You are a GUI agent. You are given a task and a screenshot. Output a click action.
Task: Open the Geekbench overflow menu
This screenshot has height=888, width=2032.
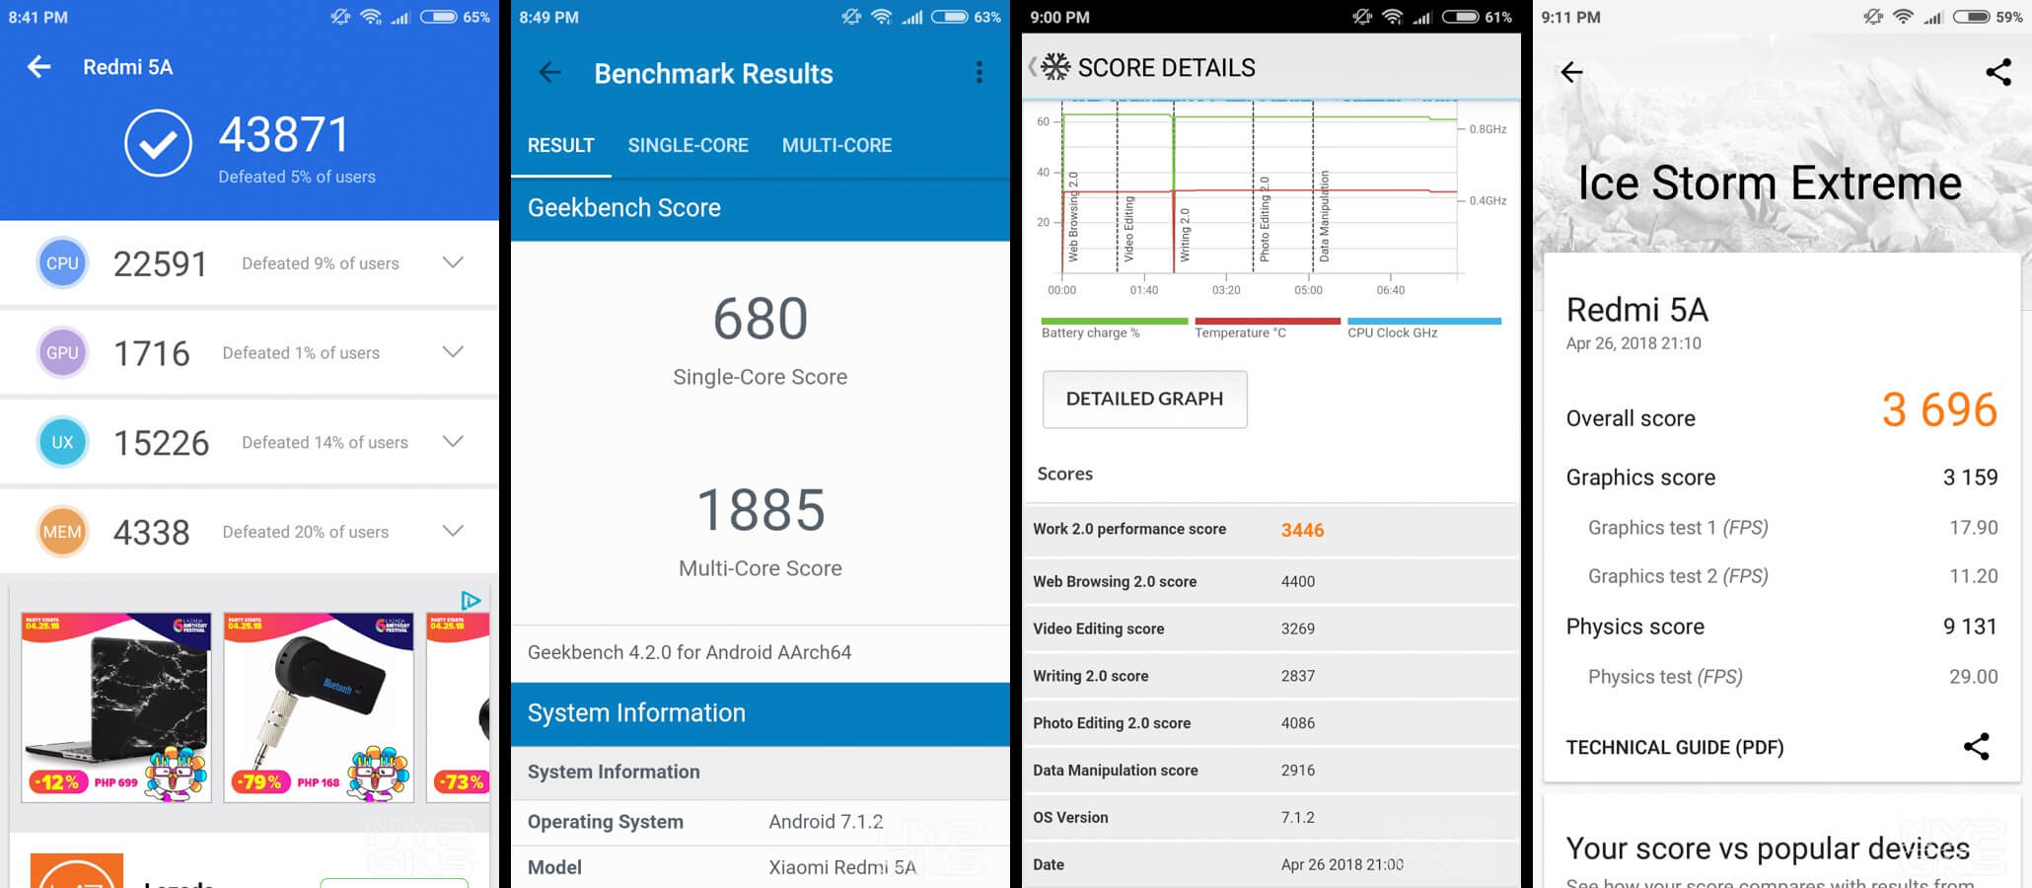click(980, 72)
